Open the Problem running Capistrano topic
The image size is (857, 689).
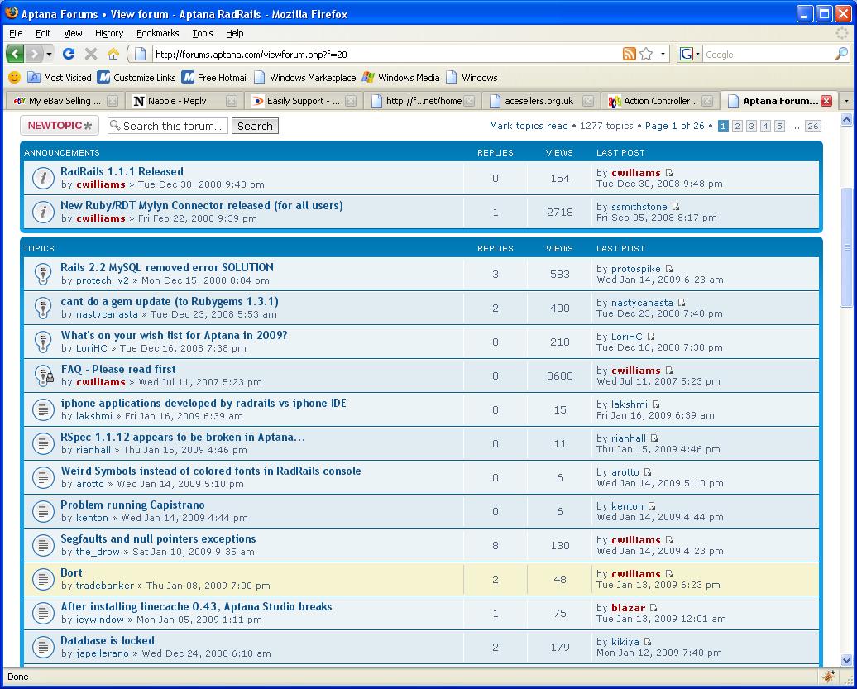132,505
